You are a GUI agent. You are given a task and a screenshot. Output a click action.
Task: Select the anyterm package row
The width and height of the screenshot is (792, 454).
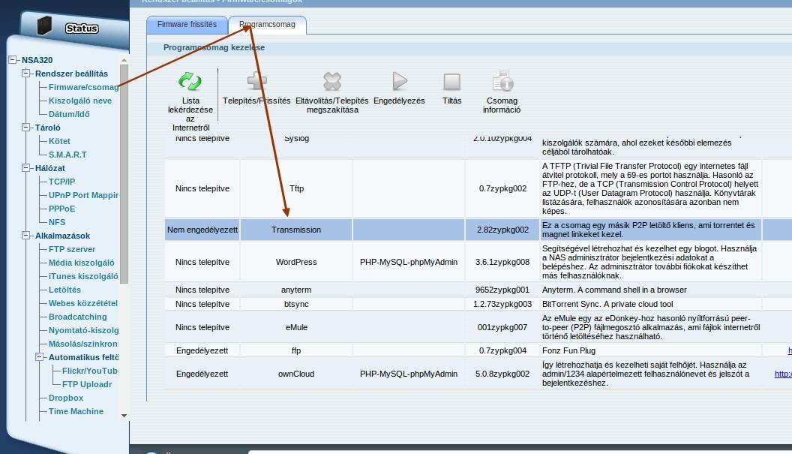pyautogui.click(x=478, y=290)
